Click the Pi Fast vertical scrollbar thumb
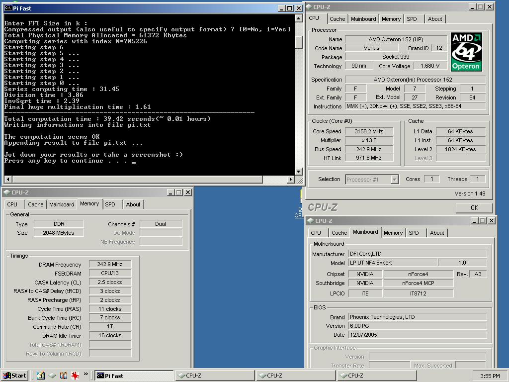Screen dimensions: 509x382 (299, 42)
